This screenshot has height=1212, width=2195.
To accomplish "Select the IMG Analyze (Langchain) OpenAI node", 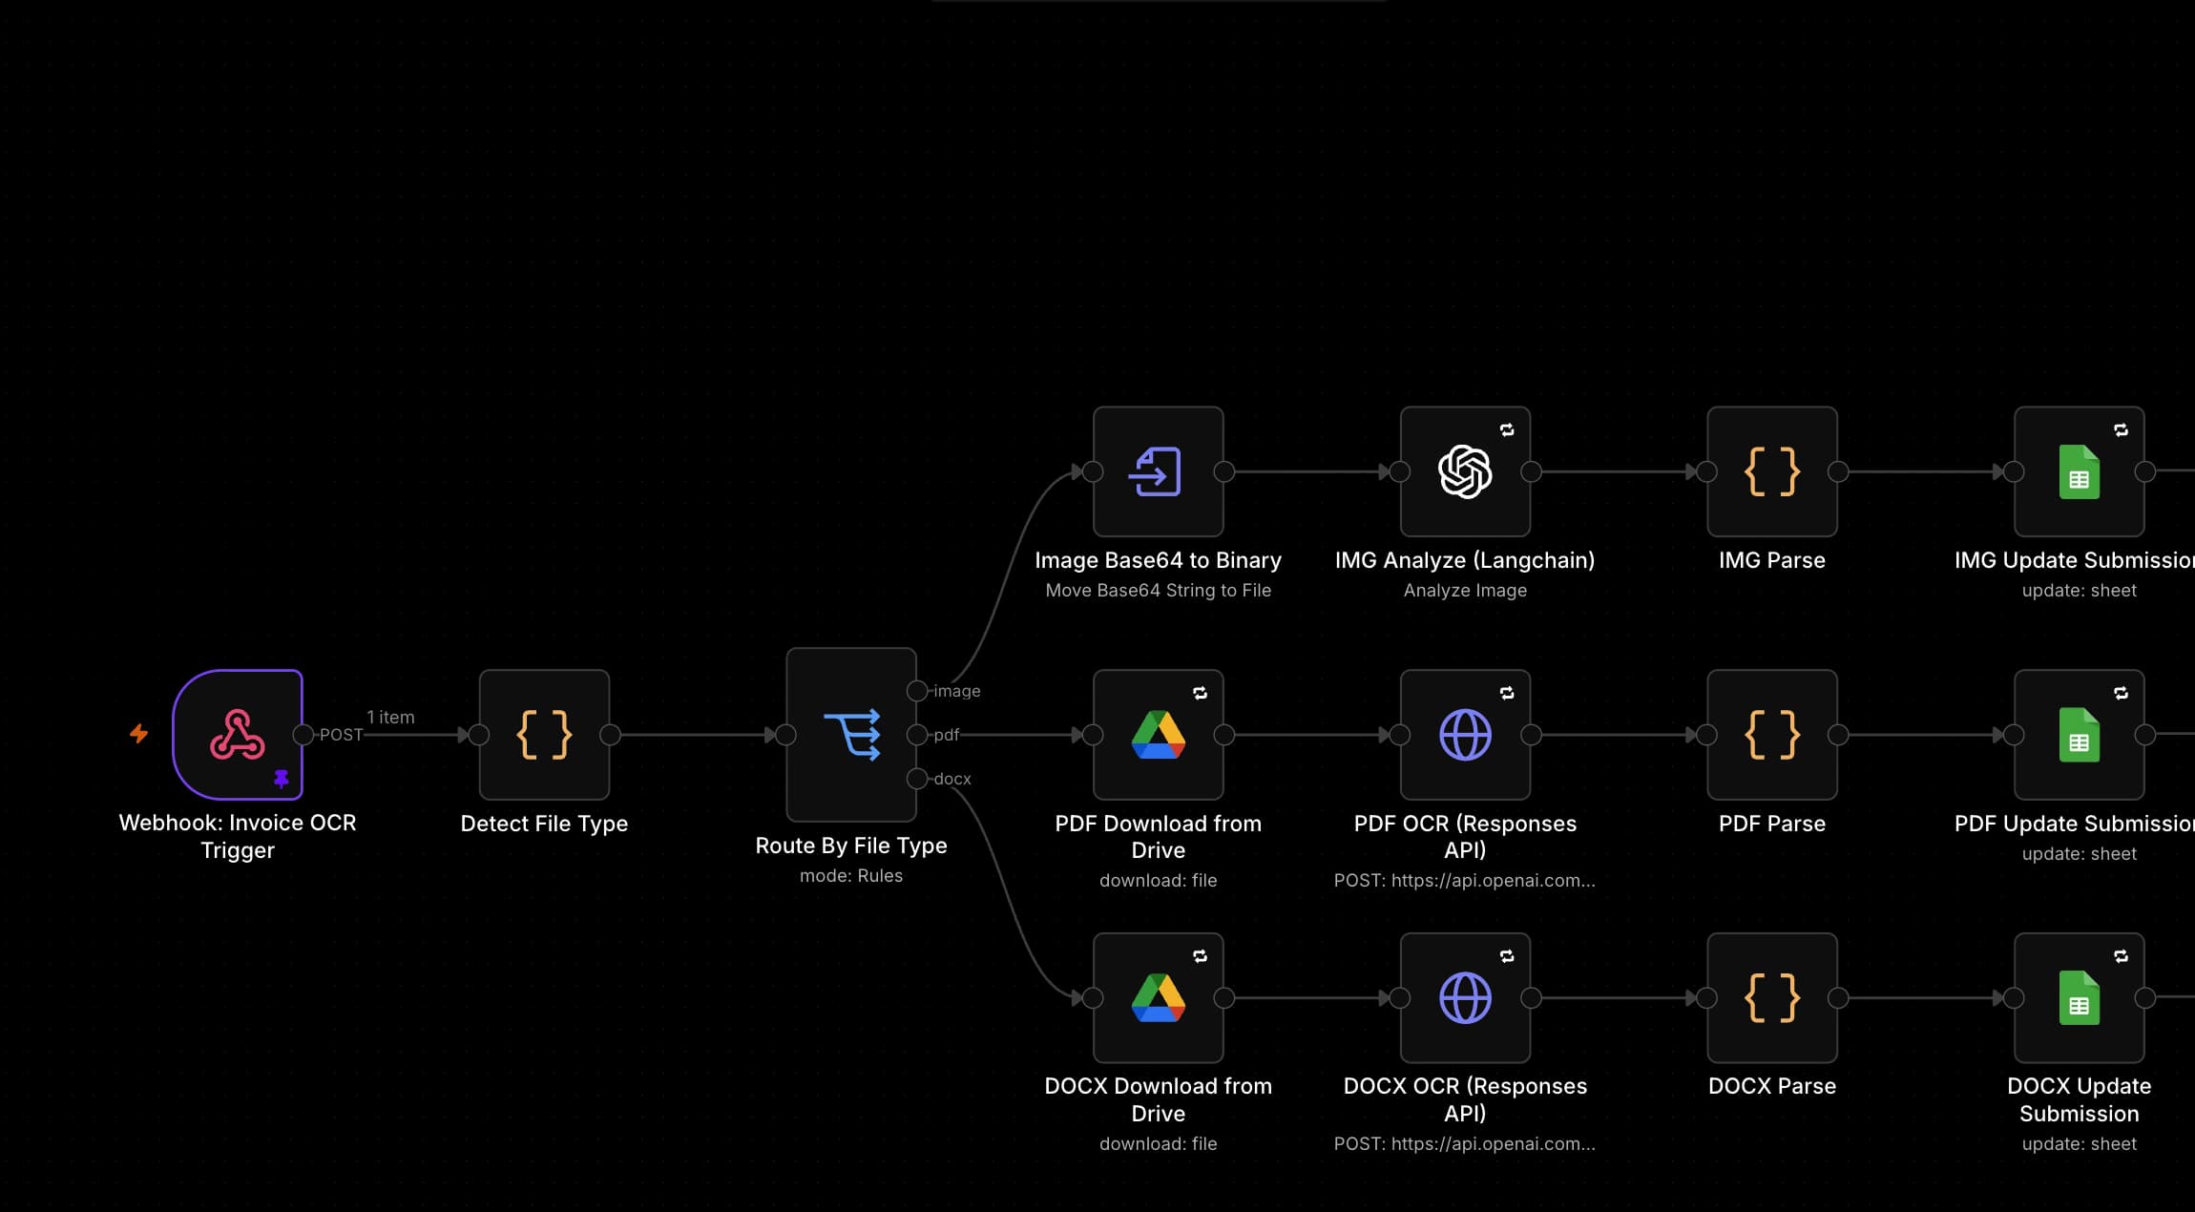I will pyautogui.click(x=1465, y=471).
